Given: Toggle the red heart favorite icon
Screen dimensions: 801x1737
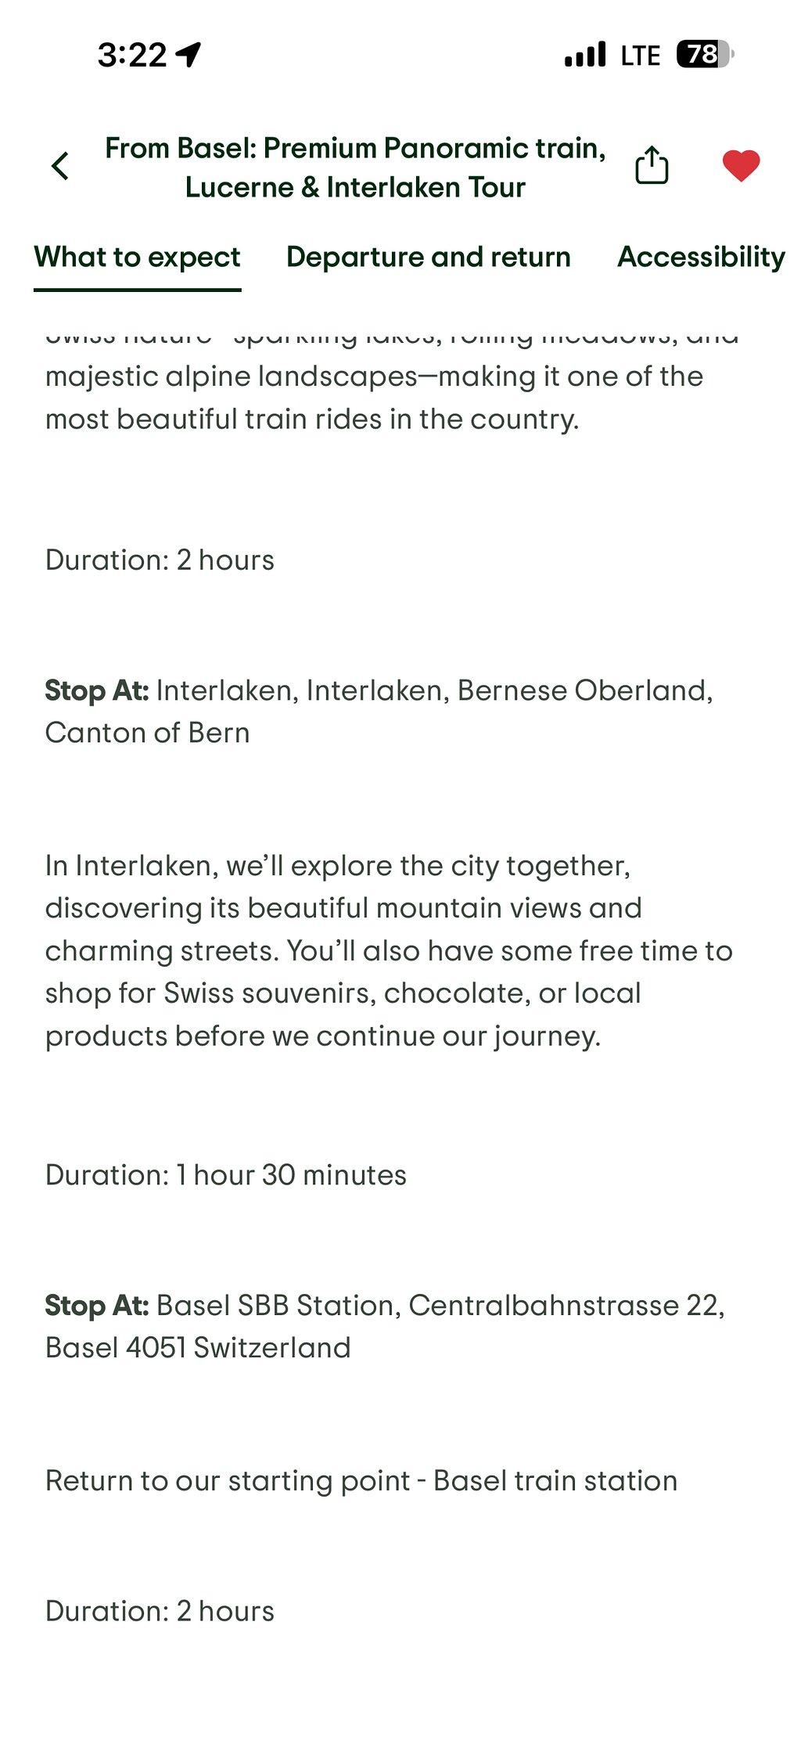Looking at the screenshot, I should tap(741, 165).
